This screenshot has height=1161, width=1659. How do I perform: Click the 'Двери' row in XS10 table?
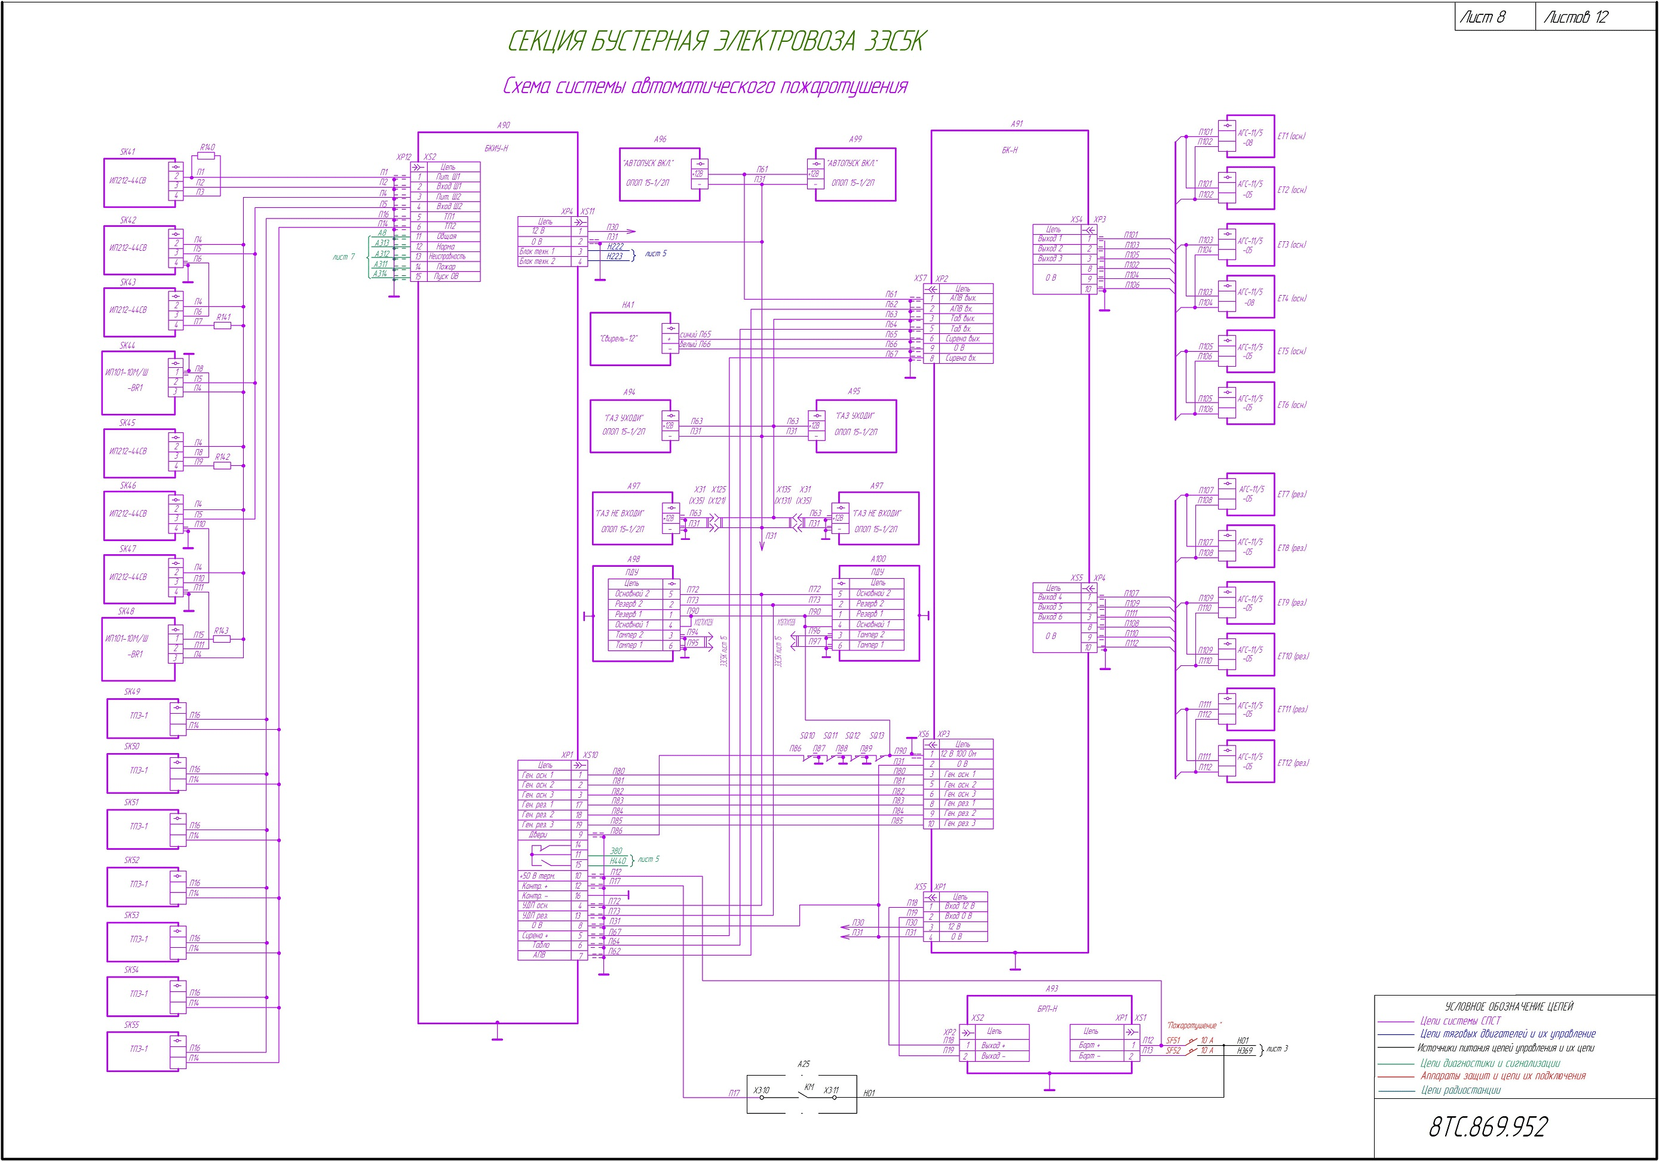click(551, 834)
